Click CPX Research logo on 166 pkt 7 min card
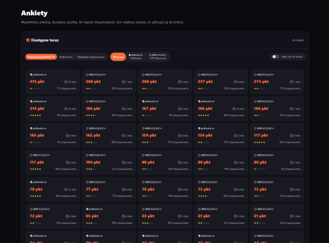Screen dimensions: 329x243 tap(264, 101)
